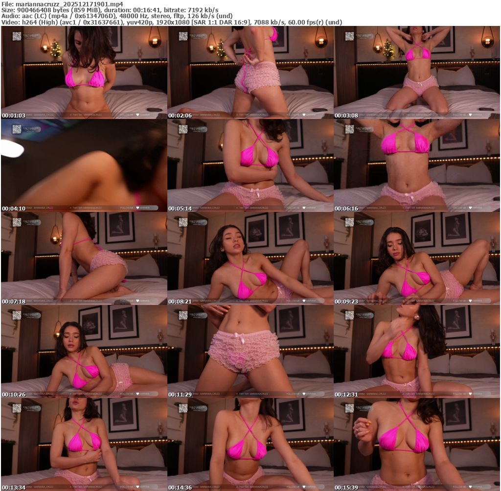Open the last thumbnail at 00:15:39

click(416, 444)
